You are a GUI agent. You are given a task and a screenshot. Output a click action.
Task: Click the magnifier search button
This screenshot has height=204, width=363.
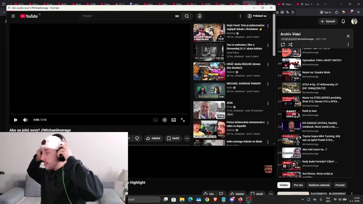click(187, 16)
